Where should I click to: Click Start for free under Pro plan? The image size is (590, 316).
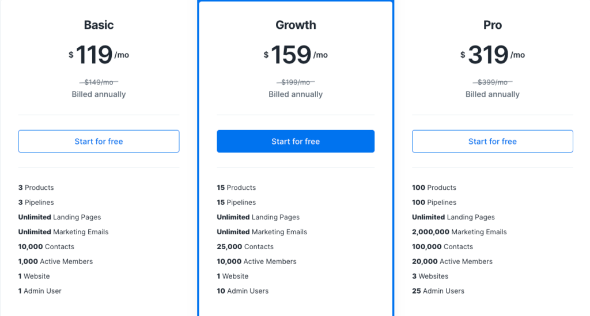[492, 141]
